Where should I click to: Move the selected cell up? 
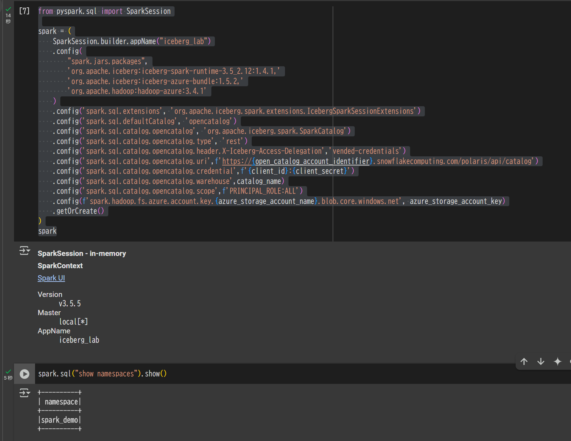[524, 361]
